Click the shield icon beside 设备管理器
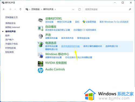This screenshot has width=135, height=102. 84,22
